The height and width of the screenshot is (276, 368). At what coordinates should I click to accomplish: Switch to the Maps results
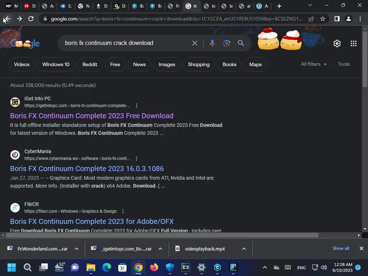(256, 64)
